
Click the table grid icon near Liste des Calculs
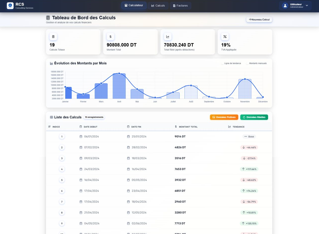51,117
